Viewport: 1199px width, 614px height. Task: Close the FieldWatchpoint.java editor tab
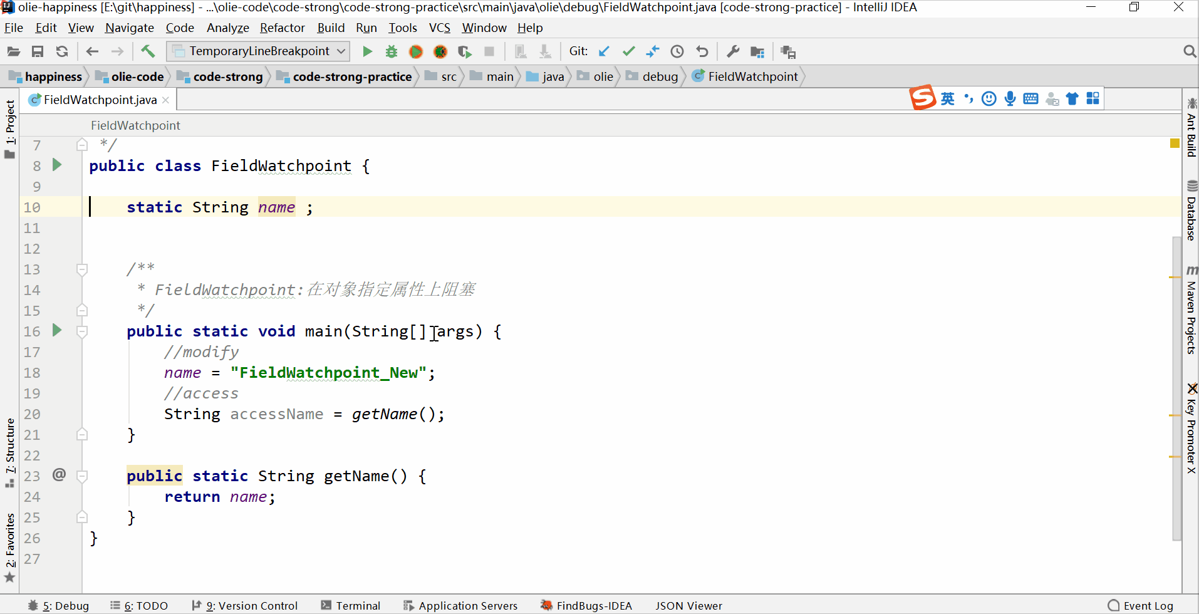click(165, 100)
